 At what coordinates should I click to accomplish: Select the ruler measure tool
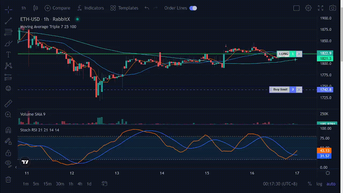(x=8, y=103)
